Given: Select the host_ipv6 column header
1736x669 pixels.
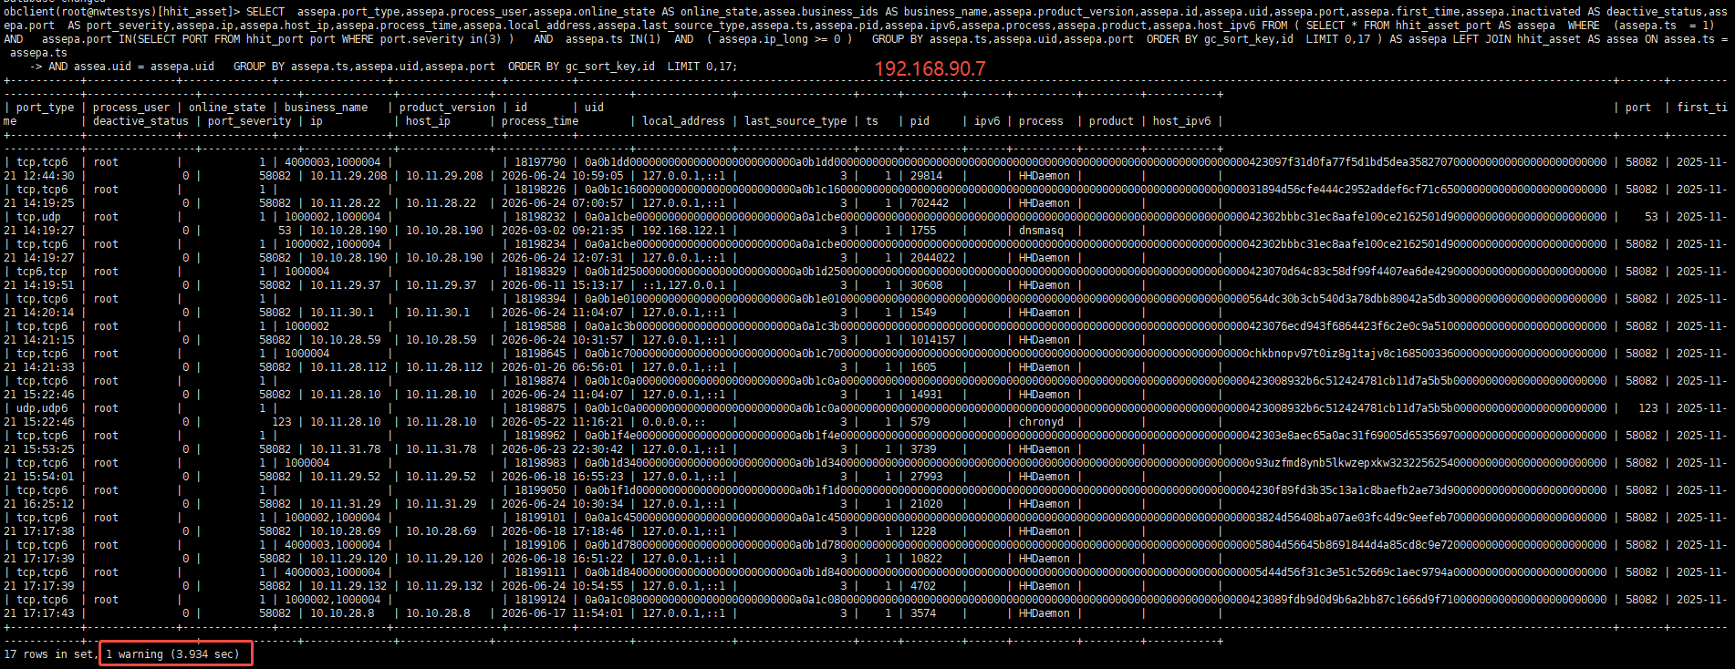Looking at the screenshot, I should point(1181,121).
